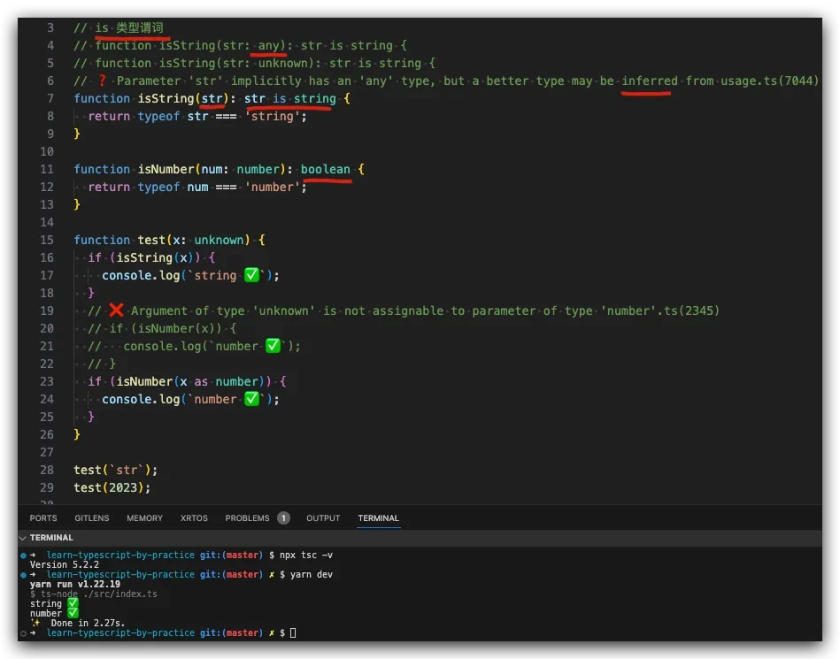The width and height of the screenshot is (840, 659).
Task: Click the red question mark on line 6
Action: pos(102,80)
